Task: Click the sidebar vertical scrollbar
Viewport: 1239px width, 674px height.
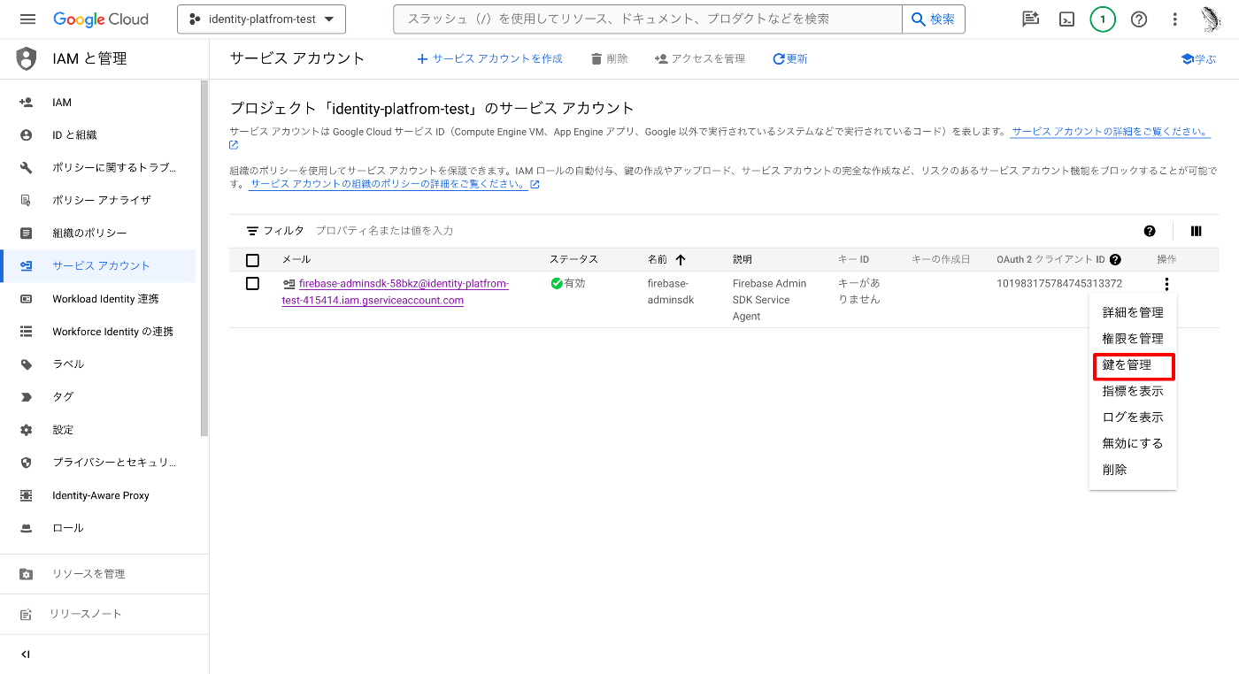Action: coord(204,258)
